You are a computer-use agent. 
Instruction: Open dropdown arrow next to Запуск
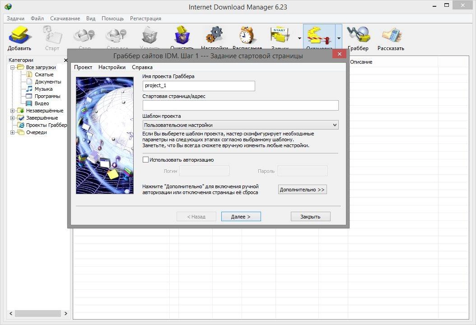(x=299, y=38)
